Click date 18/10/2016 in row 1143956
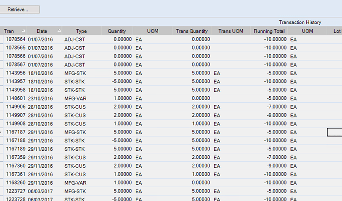This screenshot has height=201, width=342. 40,73
